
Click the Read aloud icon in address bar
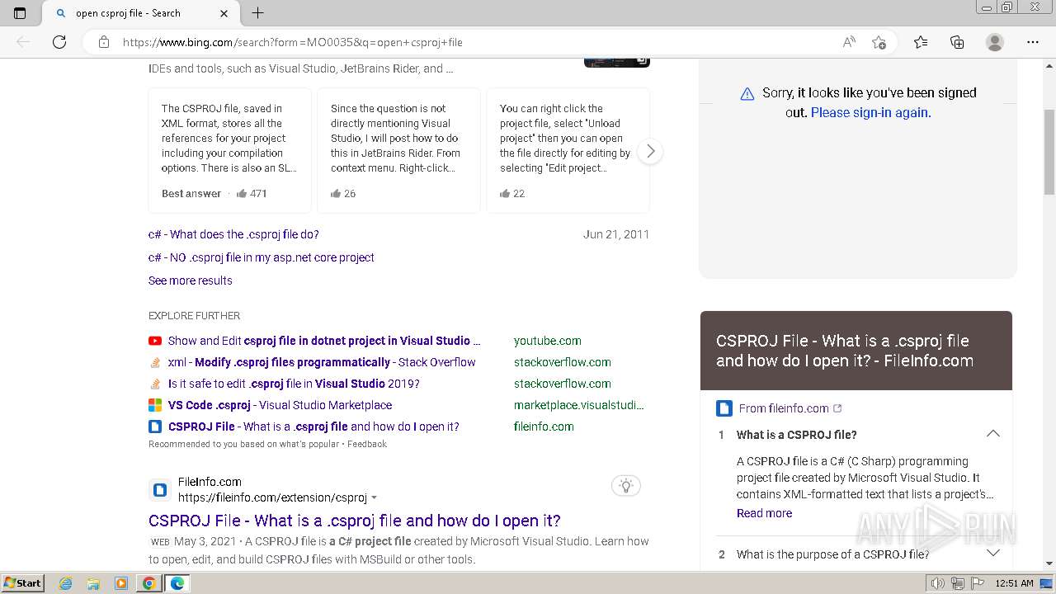(x=849, y=42)
